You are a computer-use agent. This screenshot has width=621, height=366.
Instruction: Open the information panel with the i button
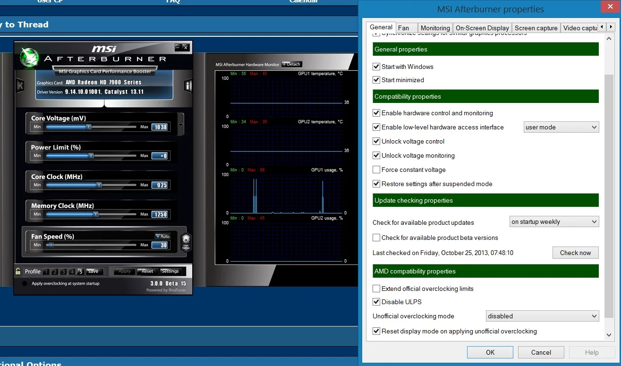click(x=188, y=85)
